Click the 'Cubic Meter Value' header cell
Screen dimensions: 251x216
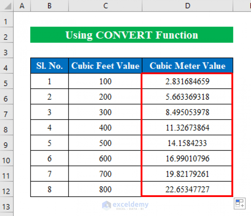click(x=188, y=66)
